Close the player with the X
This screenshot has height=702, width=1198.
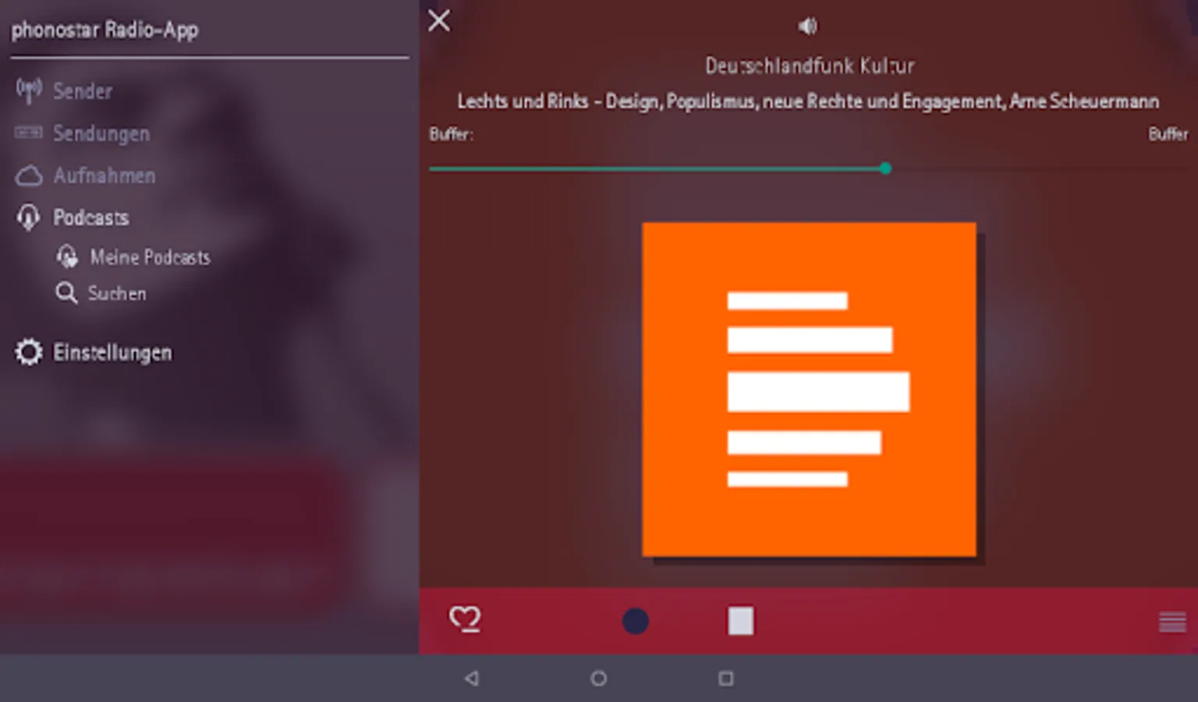[x=439, y=21]
